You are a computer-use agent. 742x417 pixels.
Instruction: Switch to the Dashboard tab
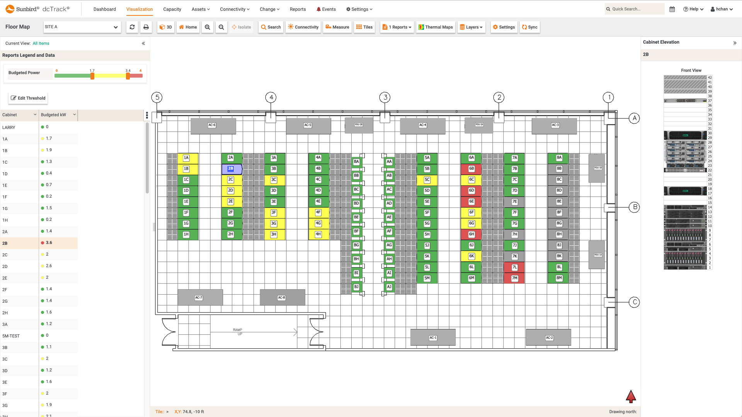tap(105, 9)
